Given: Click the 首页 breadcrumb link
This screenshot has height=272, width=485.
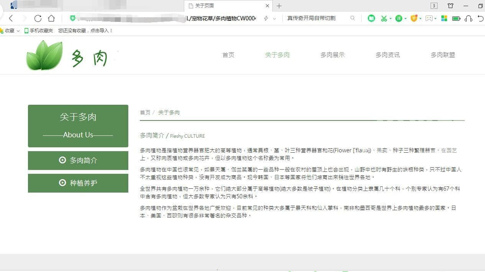Looking at the screenshot, I should click(x=145, y=112).
